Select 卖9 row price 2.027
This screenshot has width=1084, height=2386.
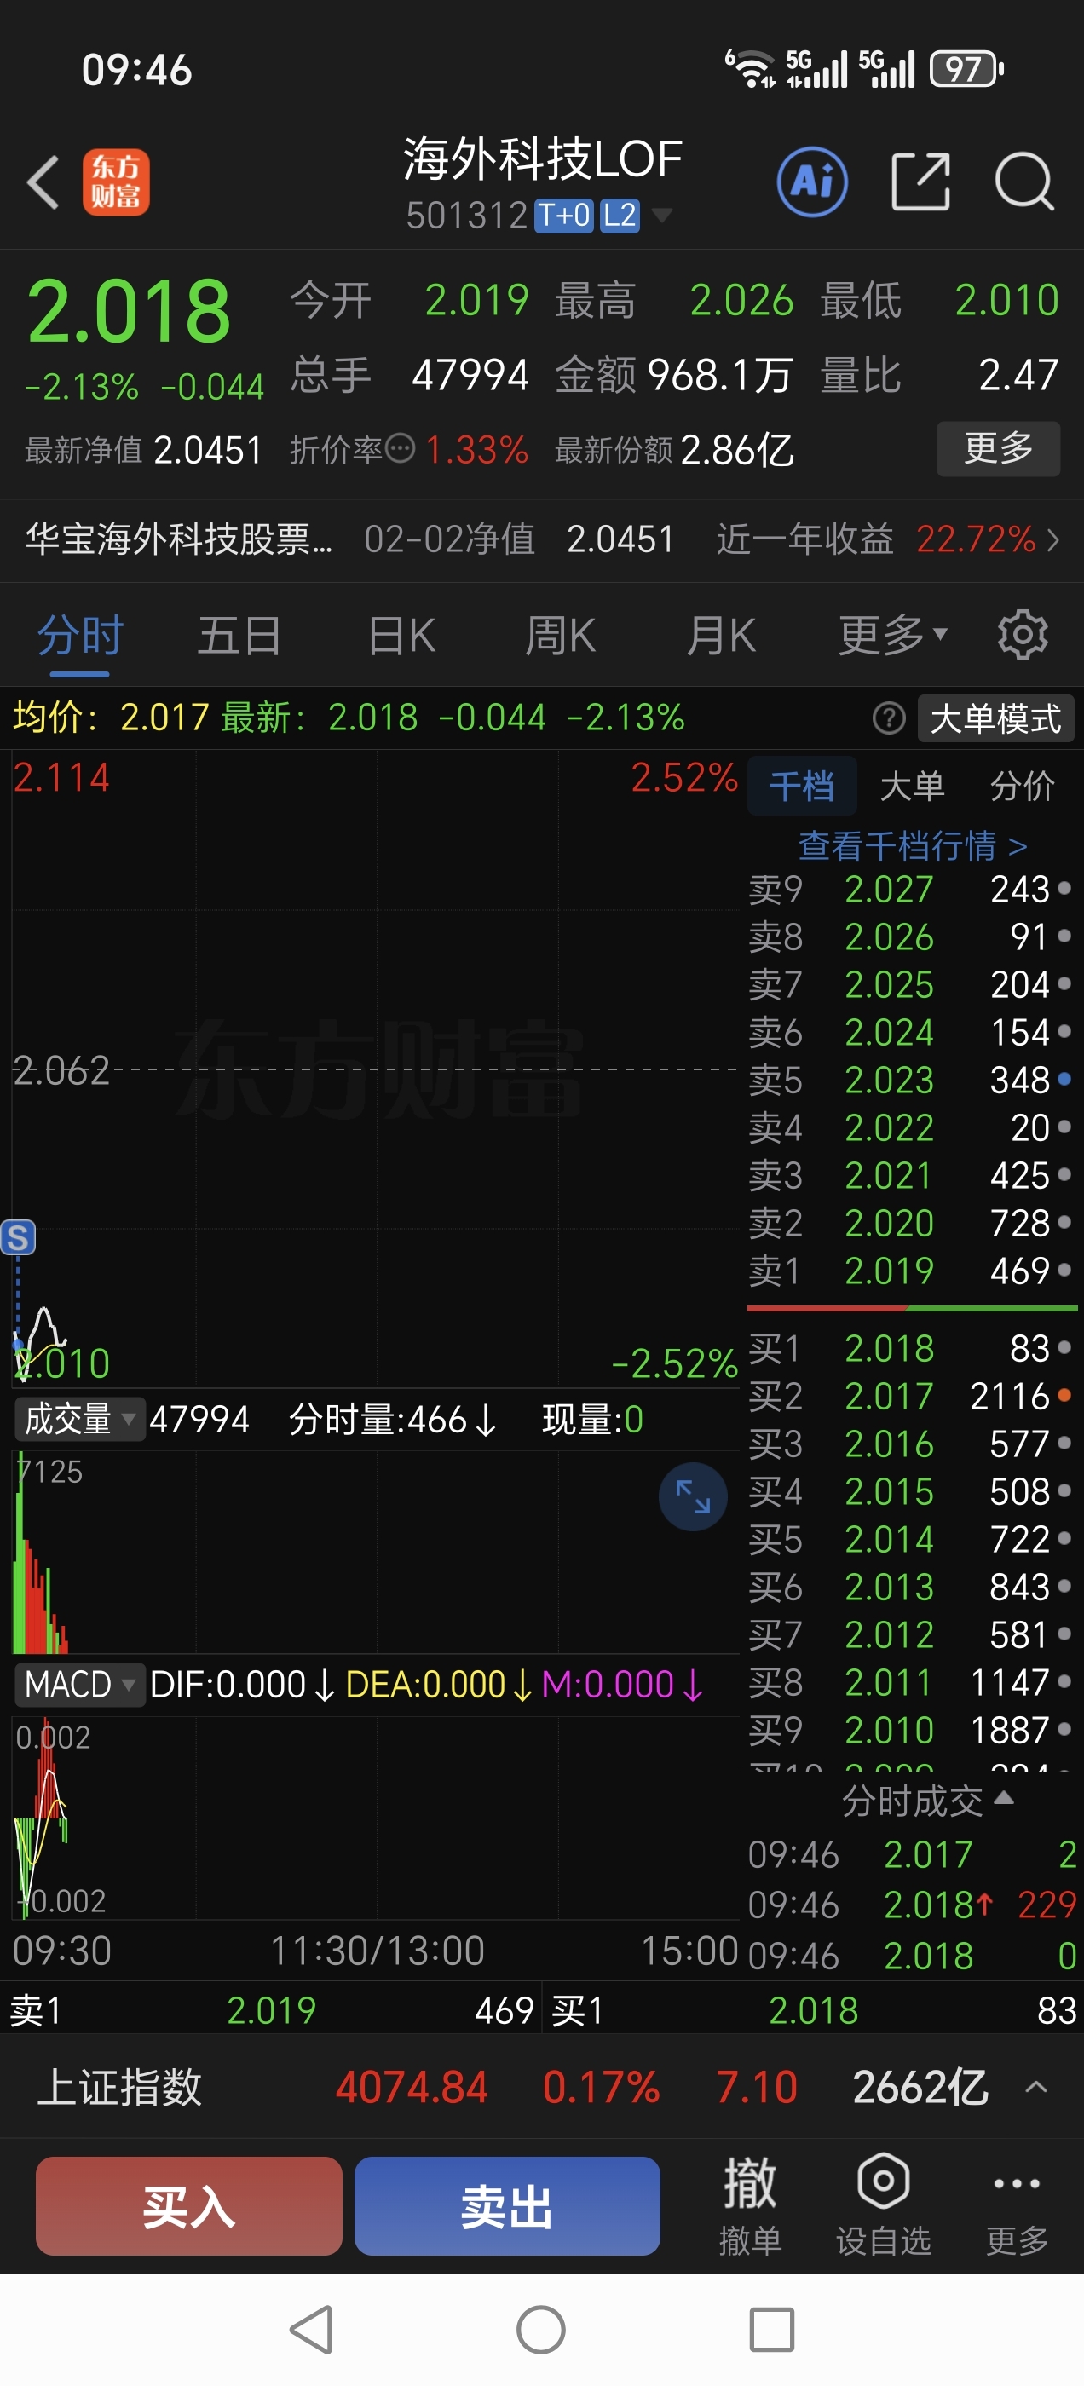tap(911, 889)
